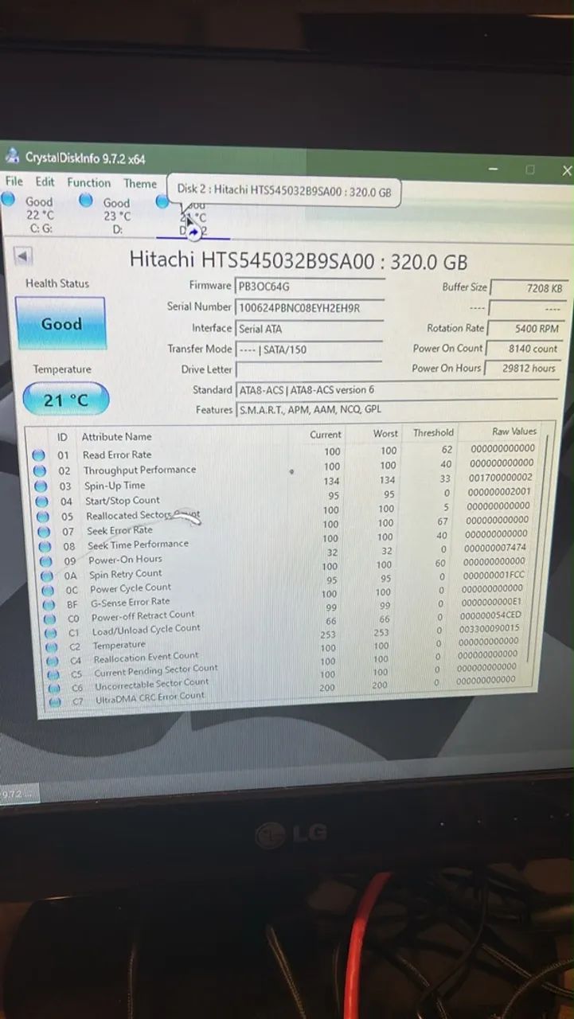The image size is (574, 1019).
Task: Click the CrystalDiskInfo title bar icon
Action: pos(12,156)
